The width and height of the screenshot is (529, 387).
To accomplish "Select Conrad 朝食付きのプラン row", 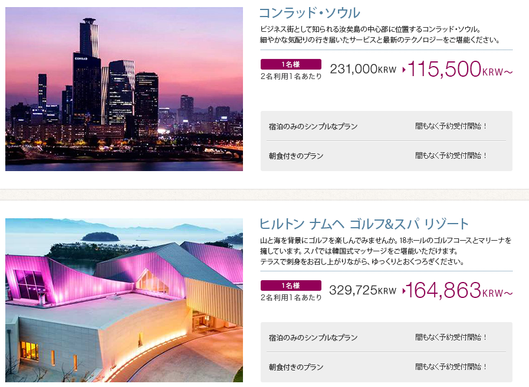I will (386, 156).
